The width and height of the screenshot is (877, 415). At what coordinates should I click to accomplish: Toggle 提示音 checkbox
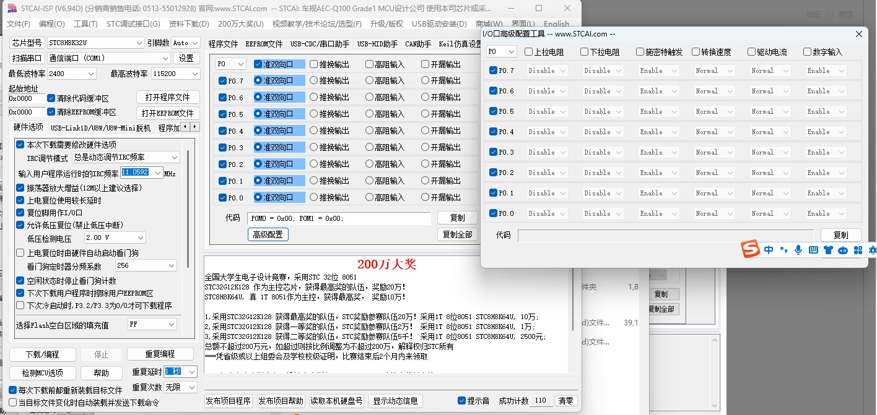461,400
